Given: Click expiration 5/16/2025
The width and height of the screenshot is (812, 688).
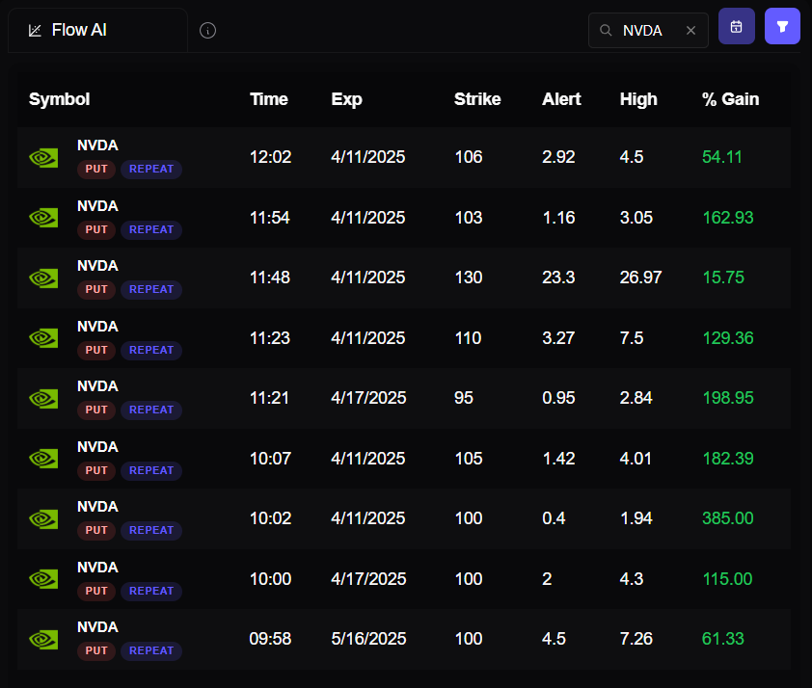Looking at the screenshot, I should coord(368,639).
